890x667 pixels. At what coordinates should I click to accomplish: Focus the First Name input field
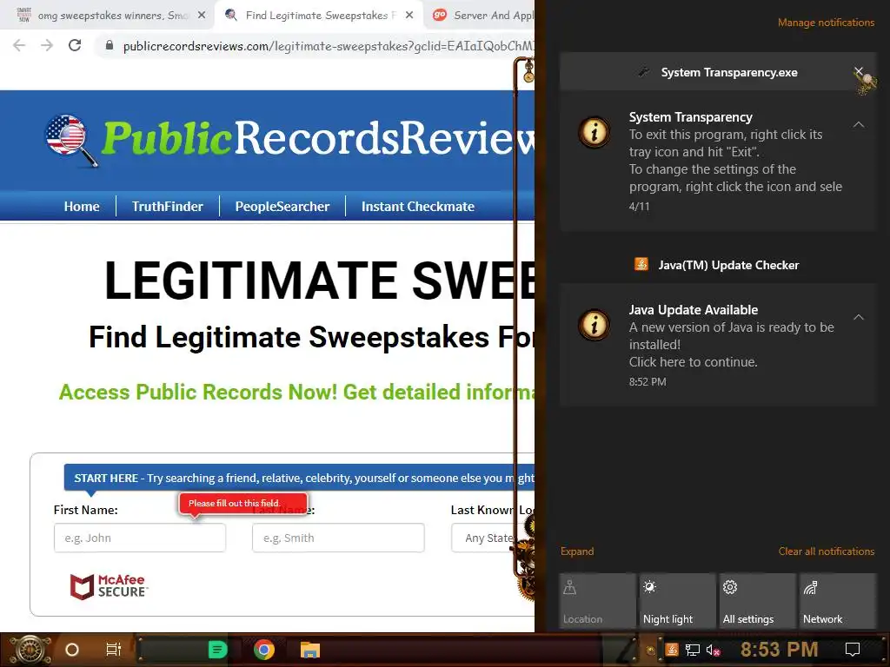tap(140, 538)
